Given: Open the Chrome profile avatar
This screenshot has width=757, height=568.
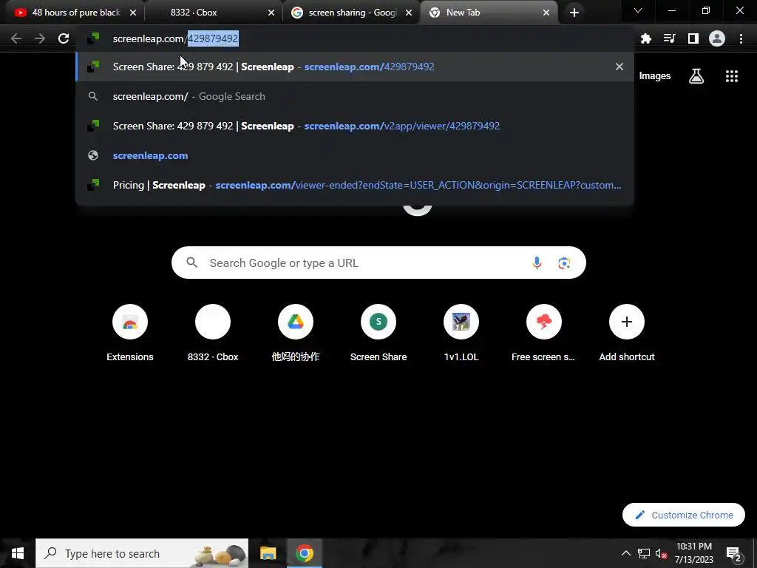Looking at the screenshot, I should click(x=717, y=38).
